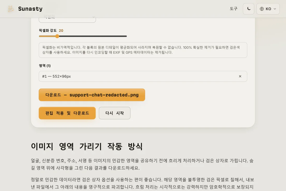Click the 영역 (1) label

[45, 66]
